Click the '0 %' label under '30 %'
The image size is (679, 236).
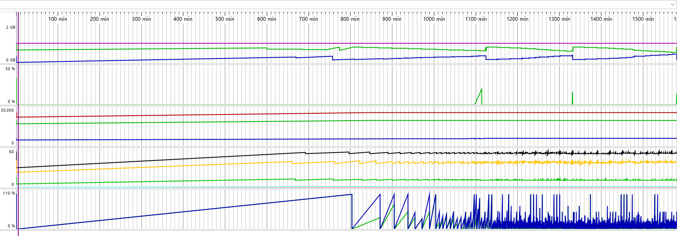point(11,102)
